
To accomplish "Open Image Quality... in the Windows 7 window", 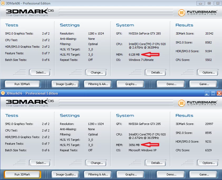I will point(66,84).
